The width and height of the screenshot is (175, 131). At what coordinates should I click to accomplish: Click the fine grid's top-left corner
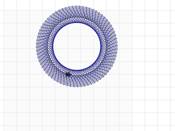4,11
